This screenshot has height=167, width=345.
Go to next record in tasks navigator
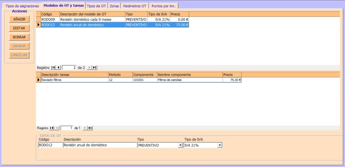[85, 128]
